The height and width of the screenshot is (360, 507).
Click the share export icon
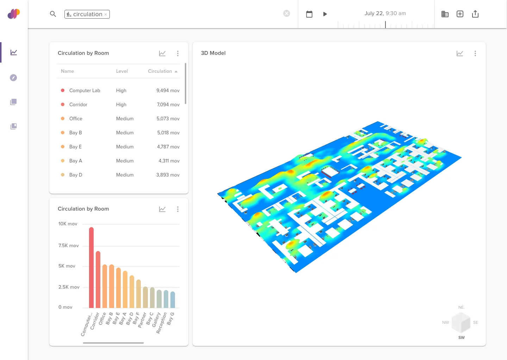475,14
